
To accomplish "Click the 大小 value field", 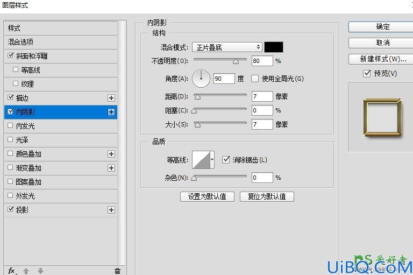I will [x=262, y=124].
